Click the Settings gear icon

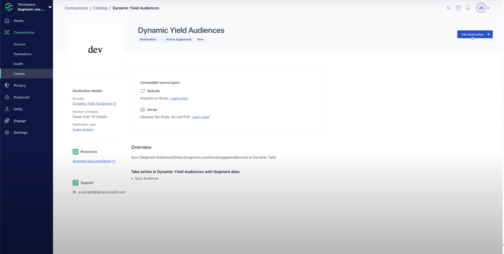click(x=7, y=133)
